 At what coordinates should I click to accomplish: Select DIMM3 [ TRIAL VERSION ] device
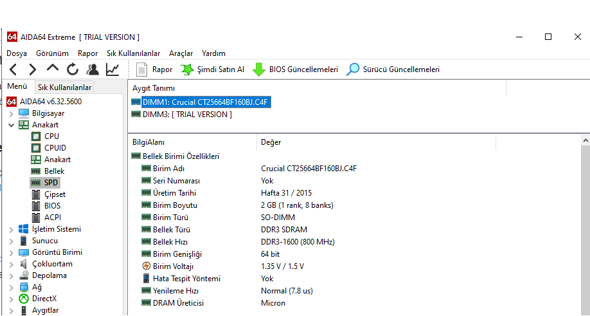pyautogui.click(x=187, y=115)
